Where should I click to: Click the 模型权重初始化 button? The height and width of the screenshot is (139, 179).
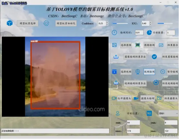click(x=66, y=23)
